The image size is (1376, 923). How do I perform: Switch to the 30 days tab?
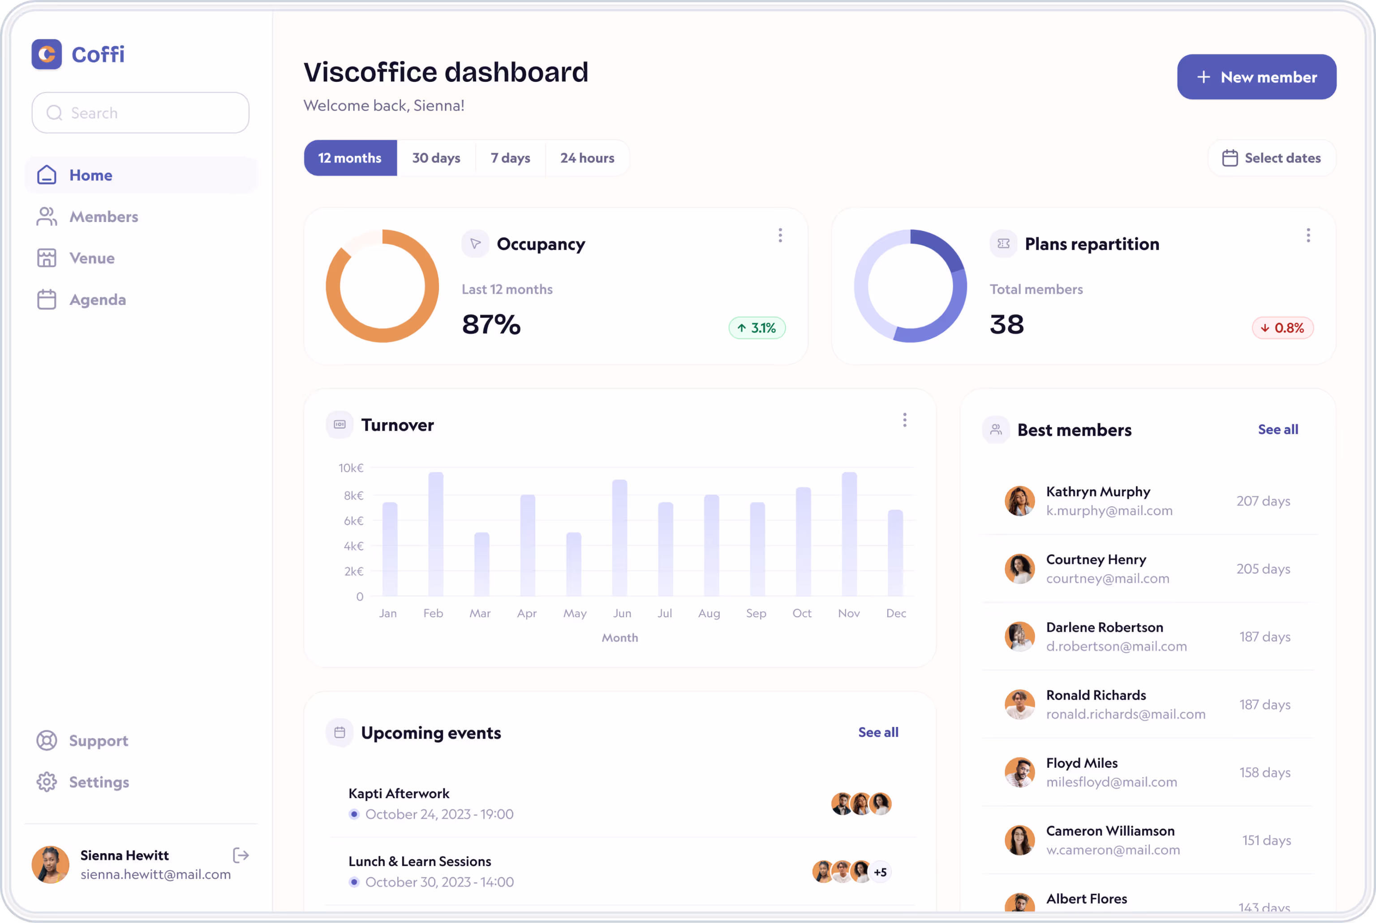(x=436, y=158)
